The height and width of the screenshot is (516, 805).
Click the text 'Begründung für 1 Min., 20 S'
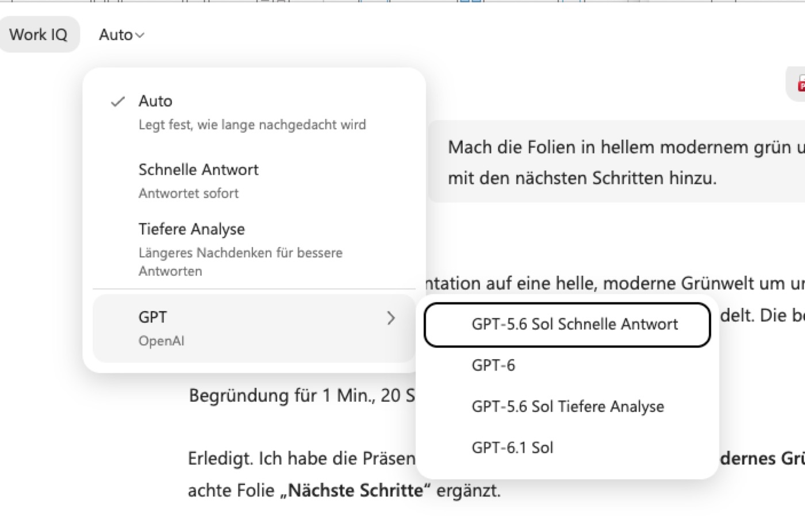click(302, 395)
